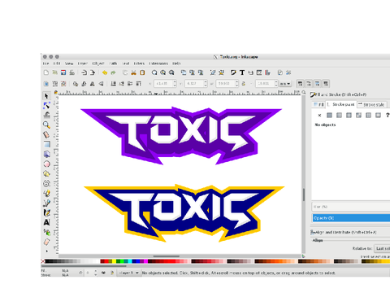Click the Cut scissors icon
Screen dimensions: 390x293
(x=133, y=72)
